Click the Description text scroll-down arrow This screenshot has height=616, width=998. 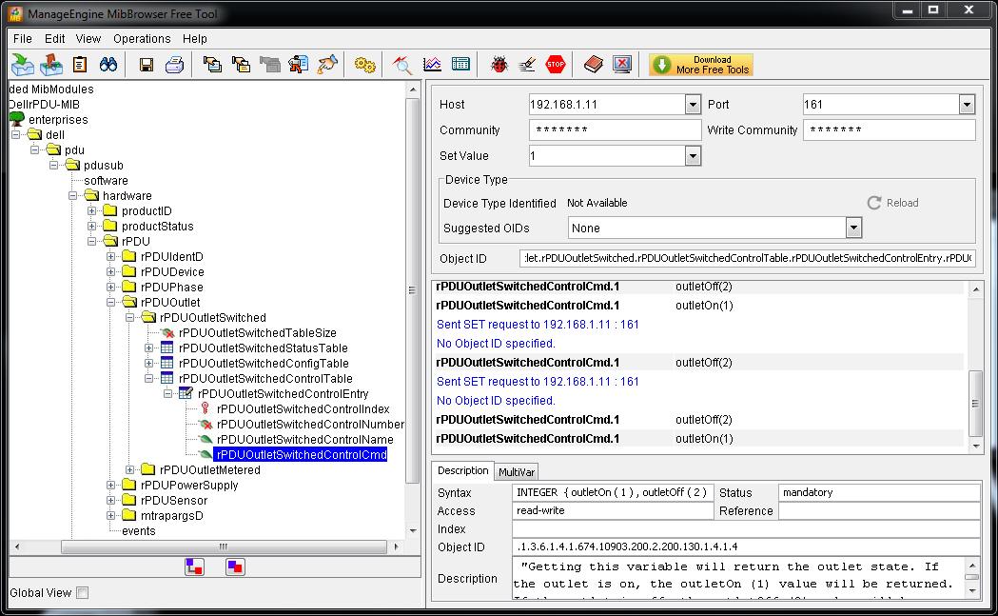972,590
